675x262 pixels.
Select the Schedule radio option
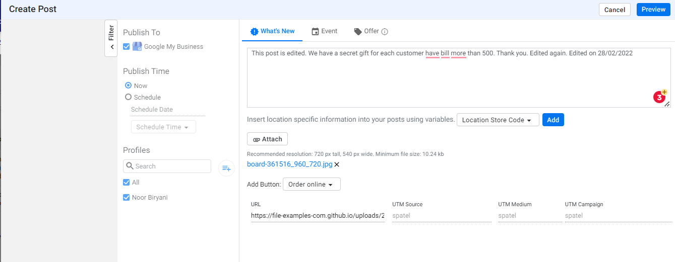point(128,97)
